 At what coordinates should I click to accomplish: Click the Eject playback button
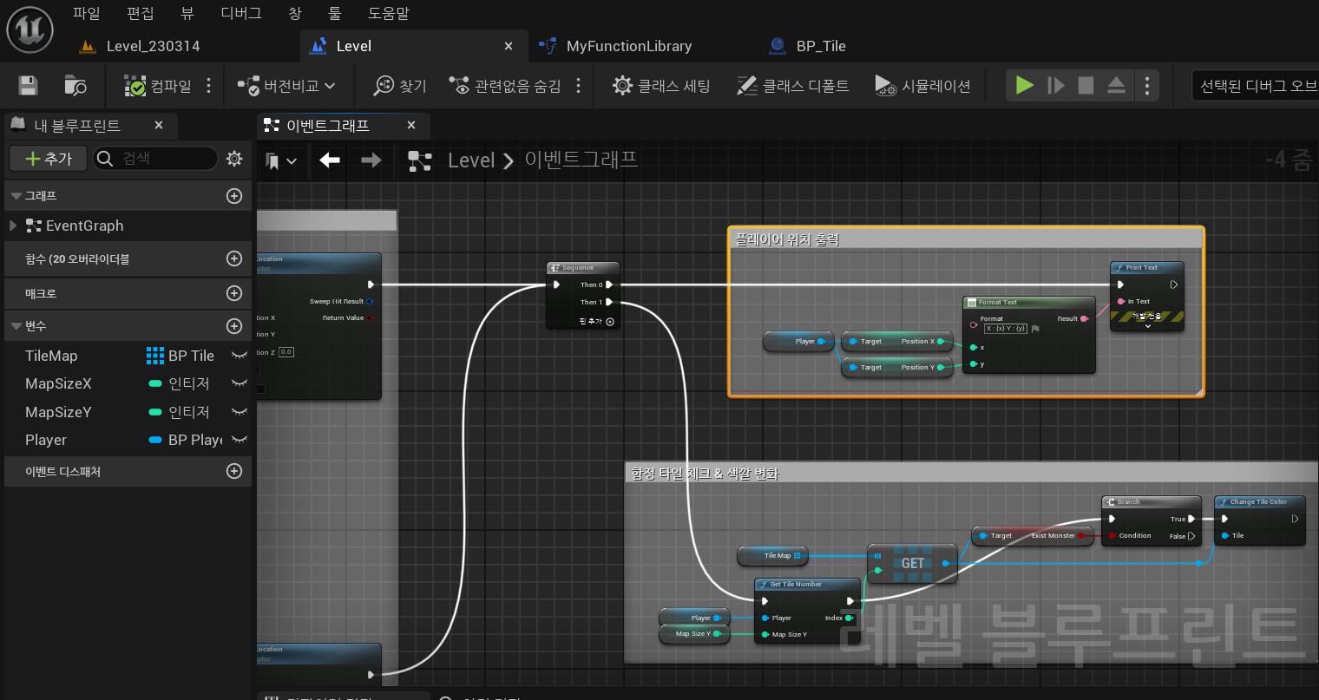(1117, 86)
